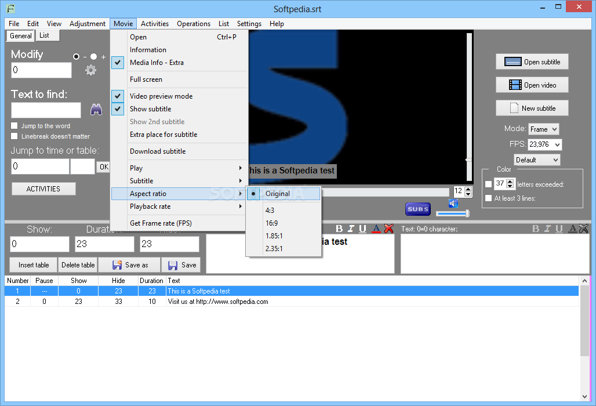Toggle letters exceeded checkbox

tap(488, 184)
